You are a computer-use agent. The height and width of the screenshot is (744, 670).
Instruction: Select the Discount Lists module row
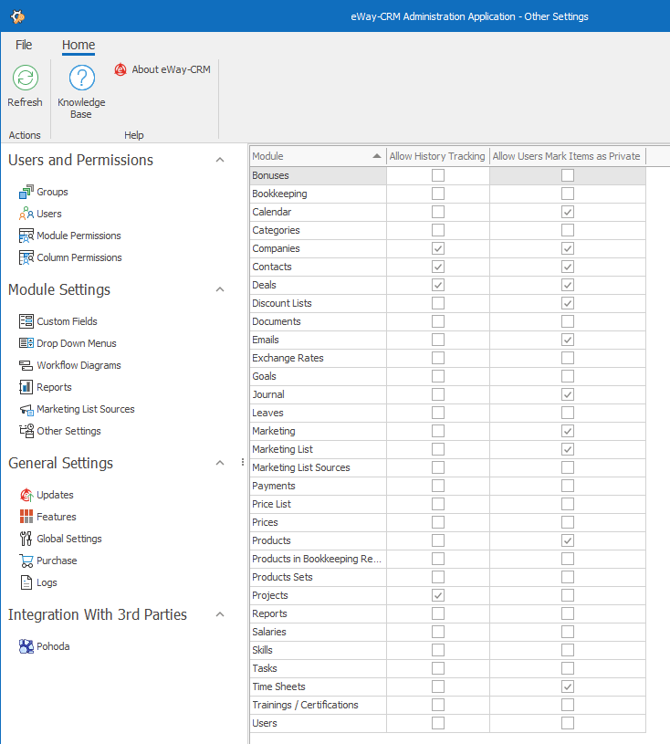coord(447,303)
